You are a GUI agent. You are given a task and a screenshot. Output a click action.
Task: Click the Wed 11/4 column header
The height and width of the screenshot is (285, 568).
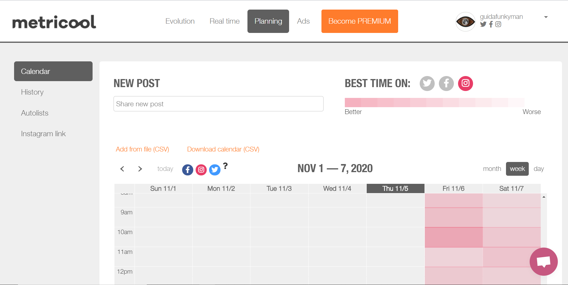(x=337, y=189)
